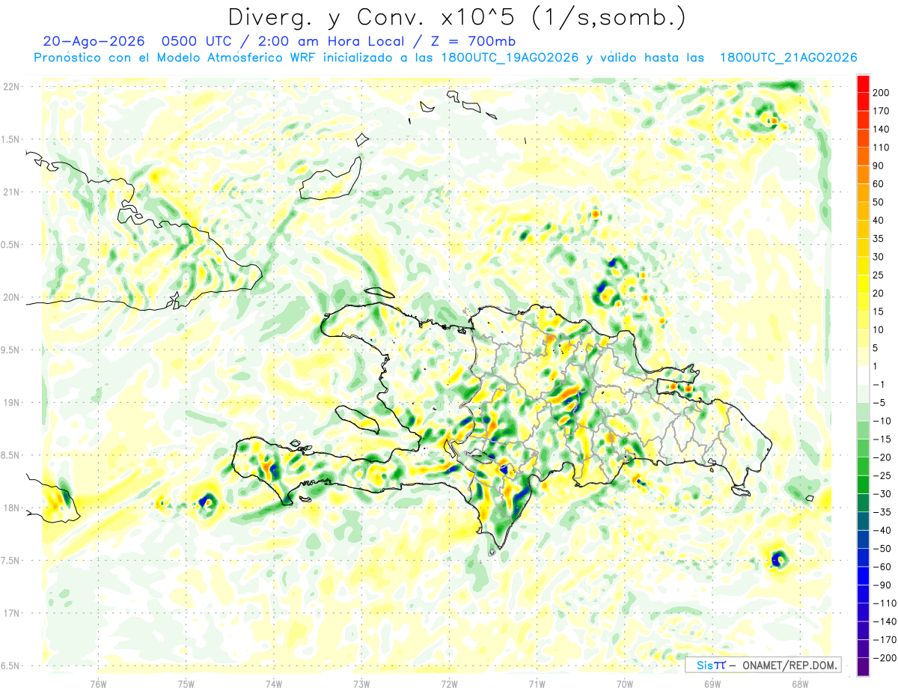Click the '69W' longitude label
Image resolution: width=898 pixels, height=694 pixels.
[x=712, y=684]
